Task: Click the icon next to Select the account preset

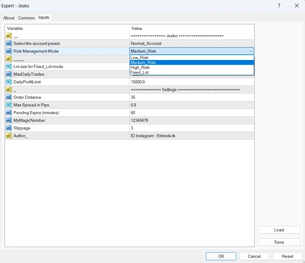Action: [9, 43]
